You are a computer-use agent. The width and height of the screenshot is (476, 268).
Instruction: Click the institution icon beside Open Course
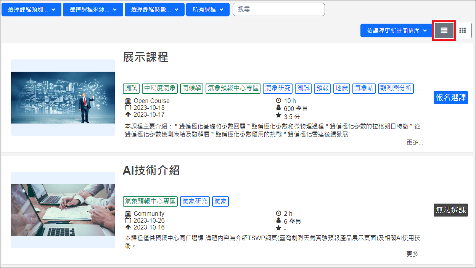[128, 101]
